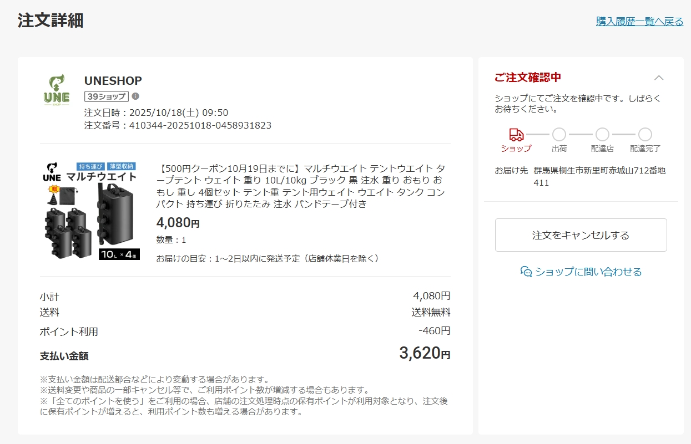691x444 pixels.
Task: Click the 出荷 progress step circle
Action: click(559, 135)
